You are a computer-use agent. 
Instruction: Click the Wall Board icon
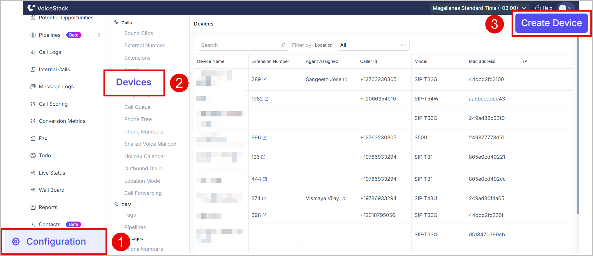33,190
